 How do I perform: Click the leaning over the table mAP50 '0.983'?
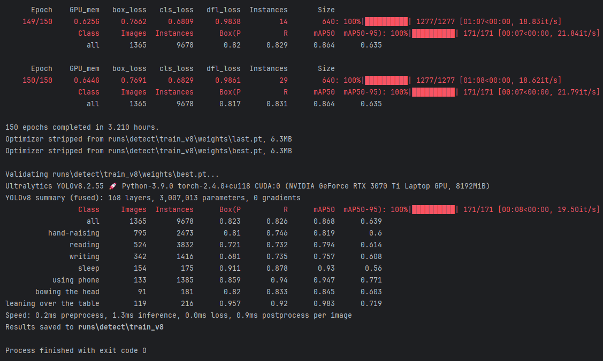click(324, 303)
